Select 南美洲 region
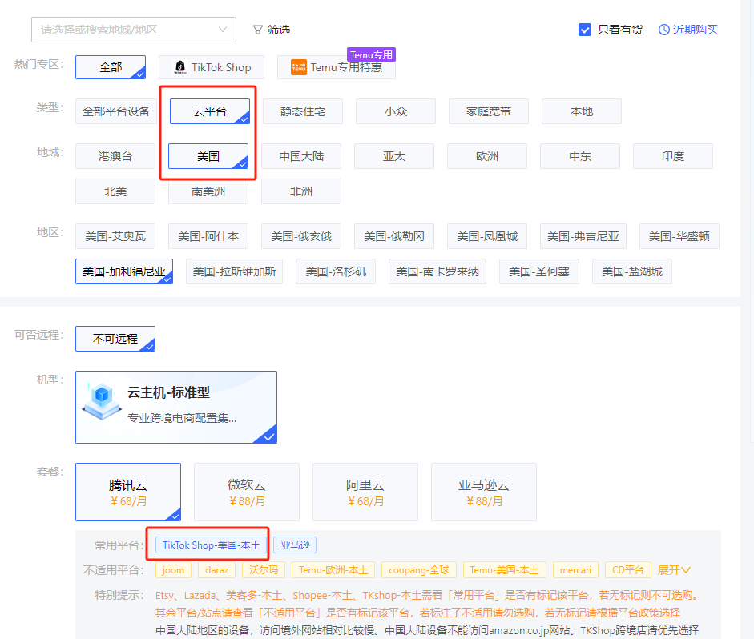 pyautogui.click(x=208, y=191)
